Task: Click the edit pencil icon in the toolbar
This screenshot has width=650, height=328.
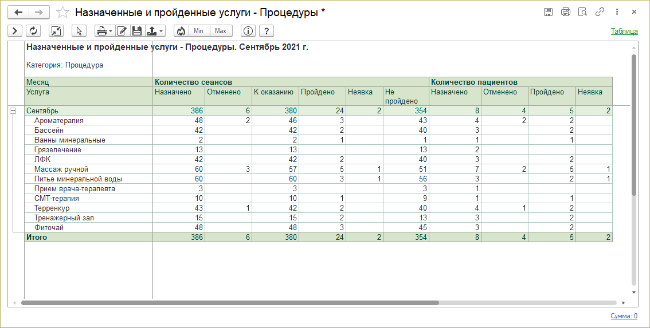Action: [122, 31]
